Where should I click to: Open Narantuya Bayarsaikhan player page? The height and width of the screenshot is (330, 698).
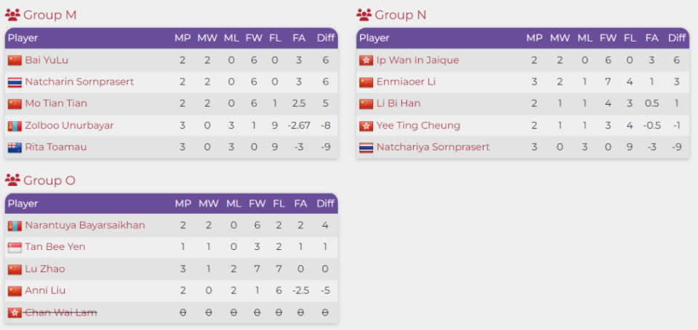coord(85,225)
